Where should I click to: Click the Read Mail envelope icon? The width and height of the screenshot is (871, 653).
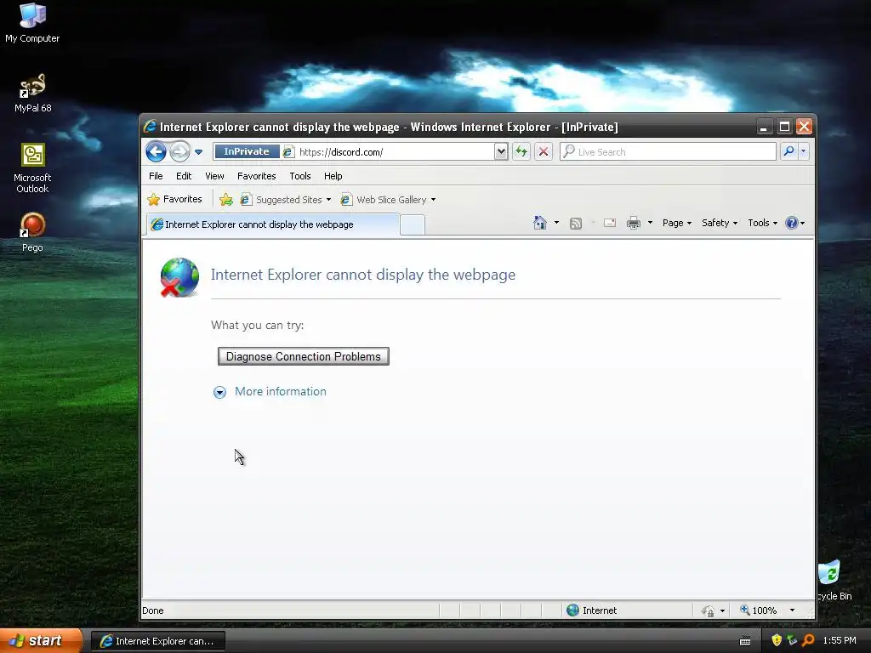(x=610, y=223)
